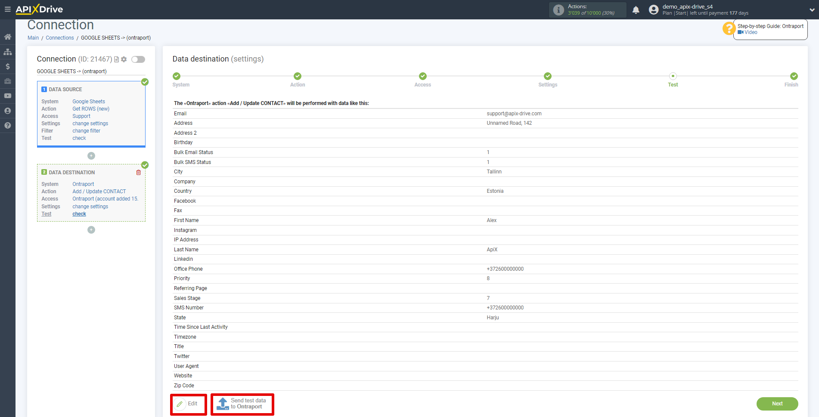
Task: Click the Tallinn city value
Action: click(x=494, y=172)
